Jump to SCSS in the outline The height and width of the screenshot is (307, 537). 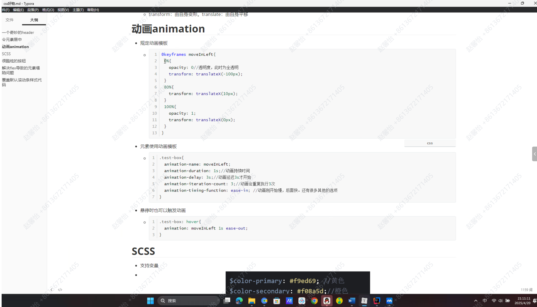(x=6, y=54)
